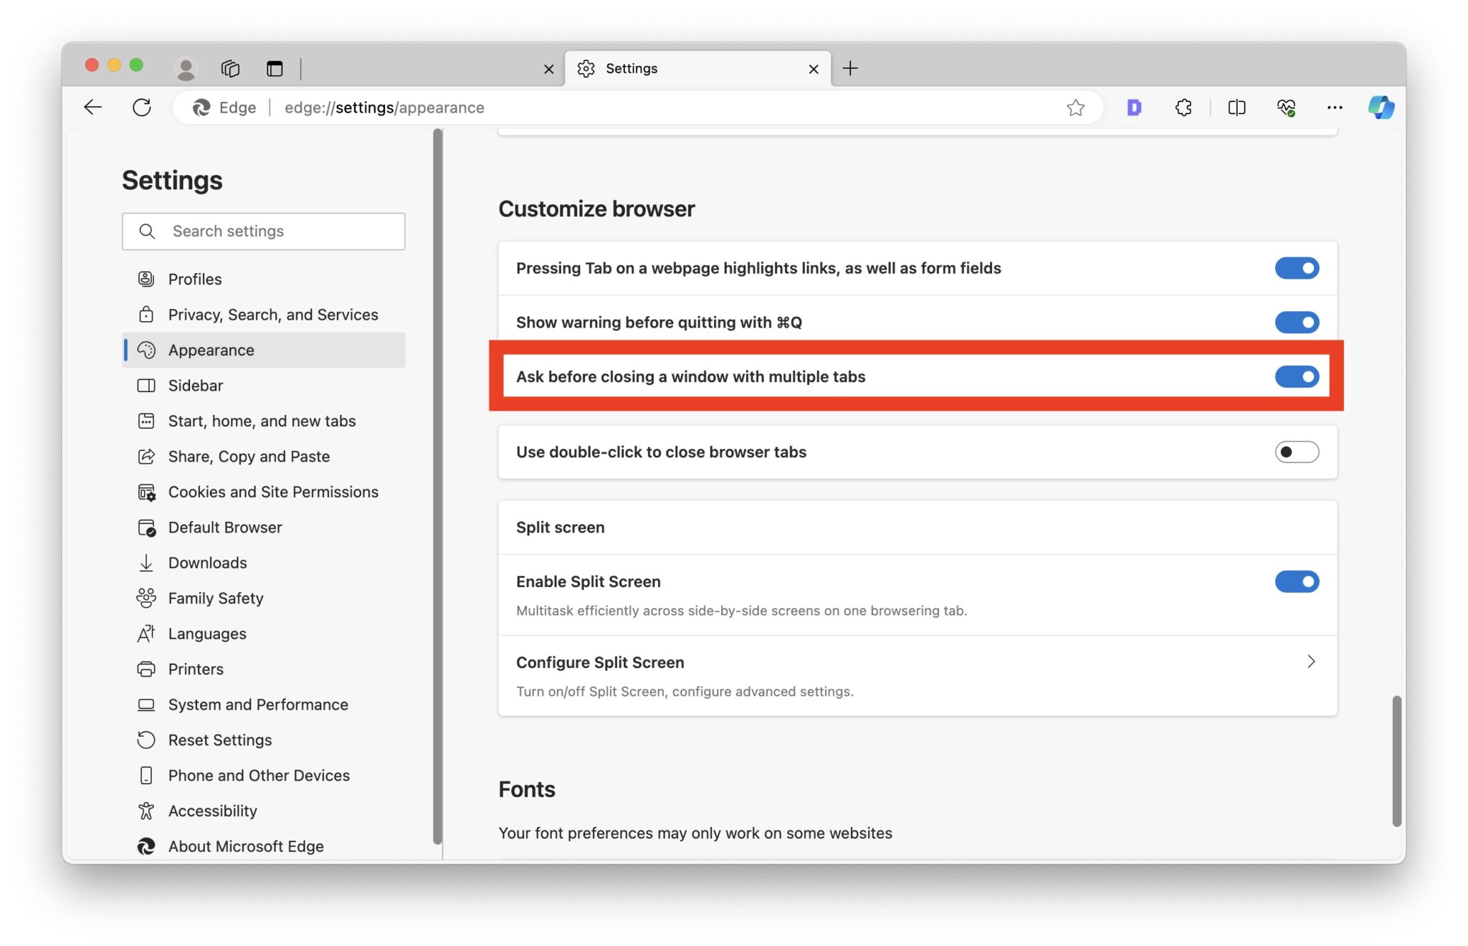This screenshot has height=946, width=1468.
Task: Click the Search settings field
Action: (263, 231)
